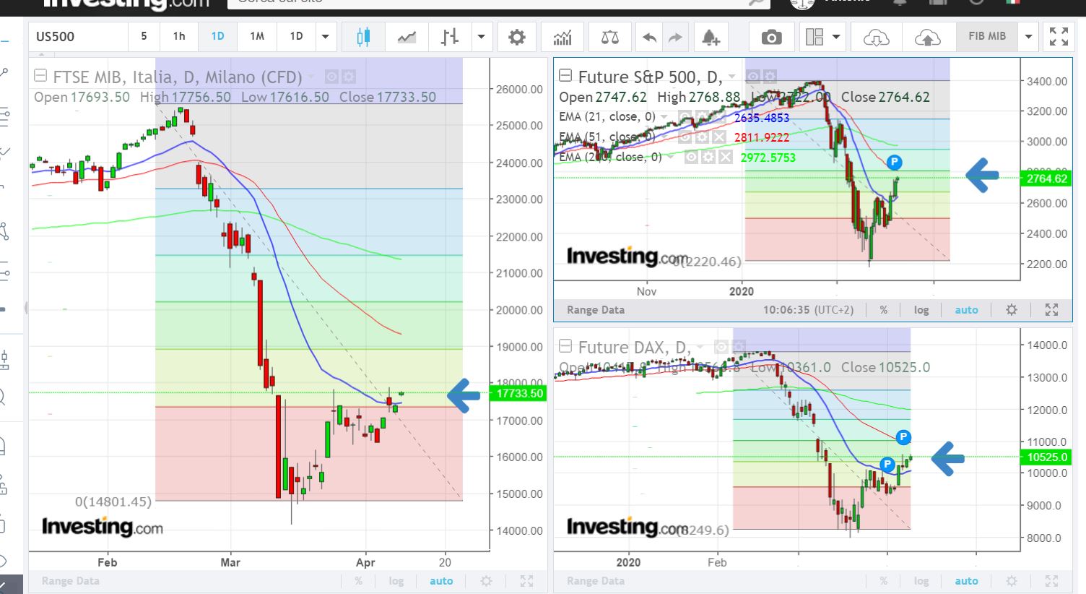Hide the FTSE MIB series with eye icon
The image size is (1086, 594).
[x=331, y=77]
